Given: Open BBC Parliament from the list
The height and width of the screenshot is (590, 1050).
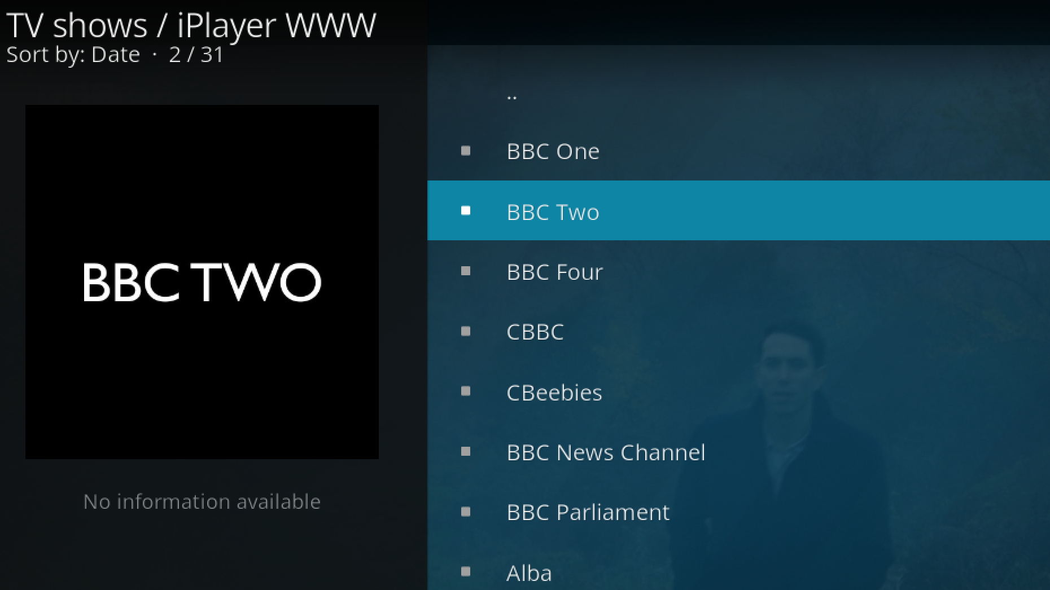Looking at the screenshot, I should click(738, 512).
